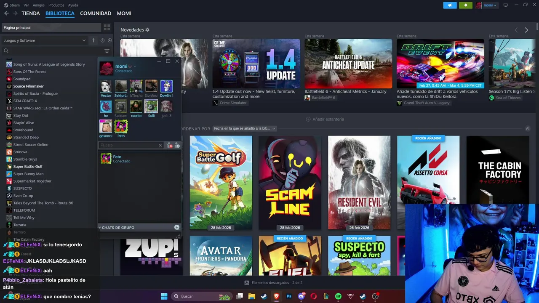Open Super Battle Golf cover art
Screen dimensions: 539x303
(221, 183)
